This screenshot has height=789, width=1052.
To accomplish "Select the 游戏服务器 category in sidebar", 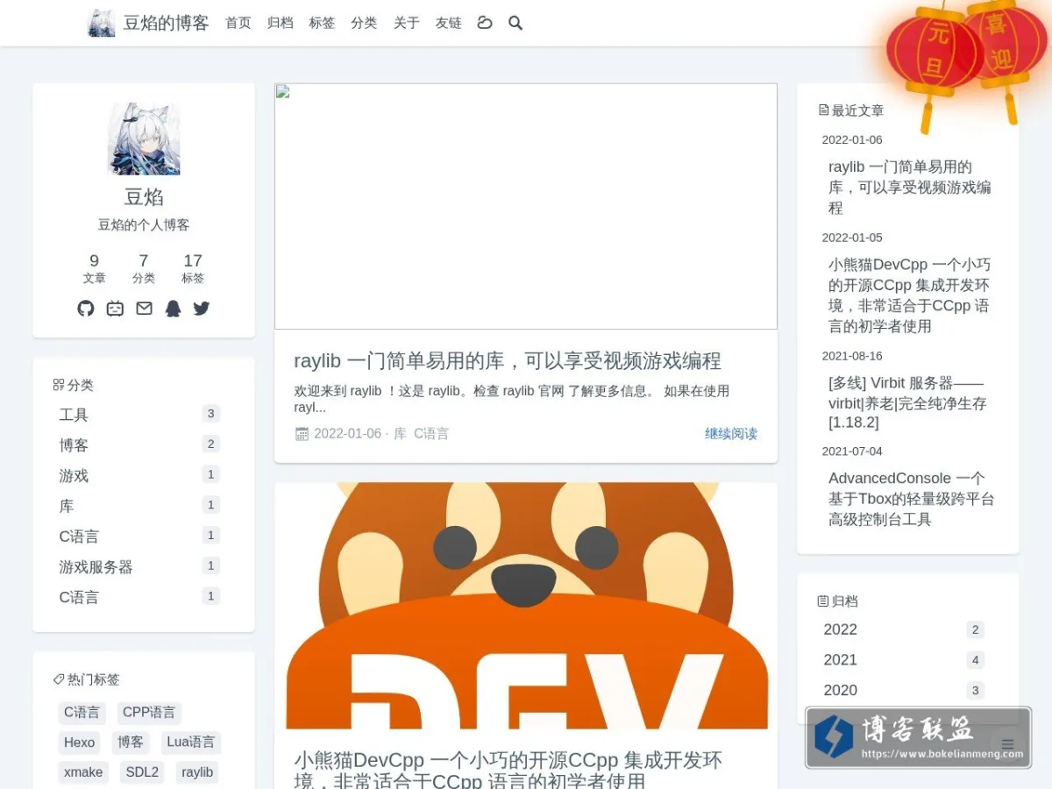I will pos(139,566).
